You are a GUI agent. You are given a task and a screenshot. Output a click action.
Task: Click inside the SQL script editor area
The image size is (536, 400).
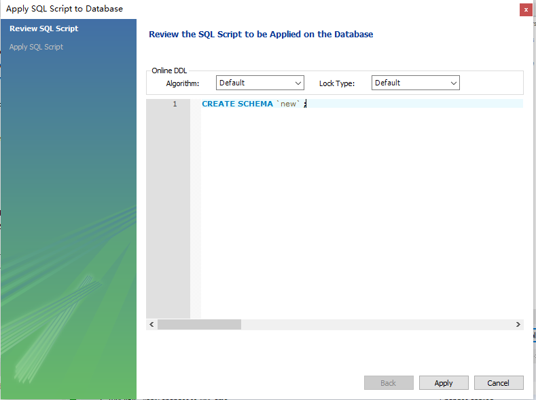[x=361, y=209]
